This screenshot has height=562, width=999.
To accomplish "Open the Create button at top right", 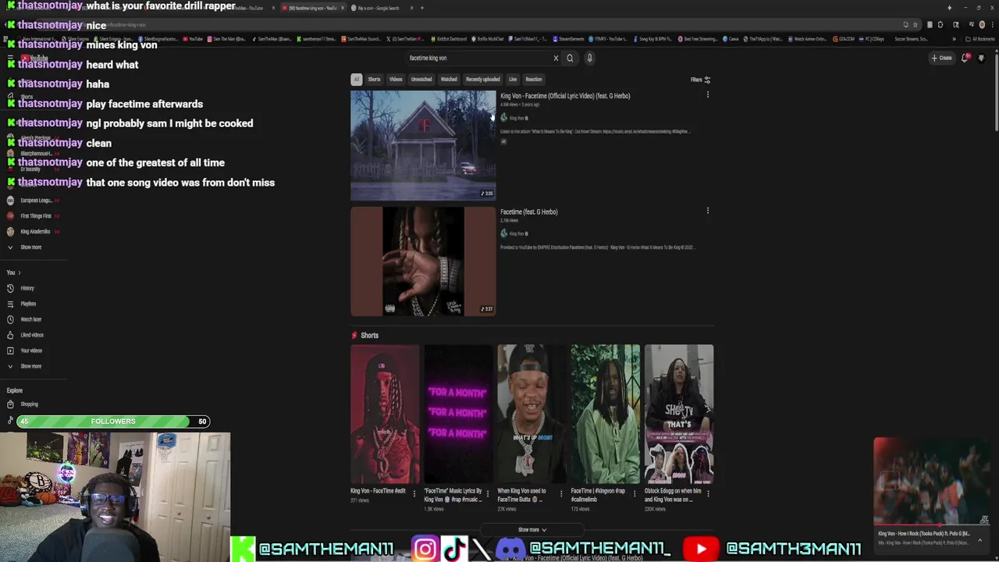I will (941, 58).
